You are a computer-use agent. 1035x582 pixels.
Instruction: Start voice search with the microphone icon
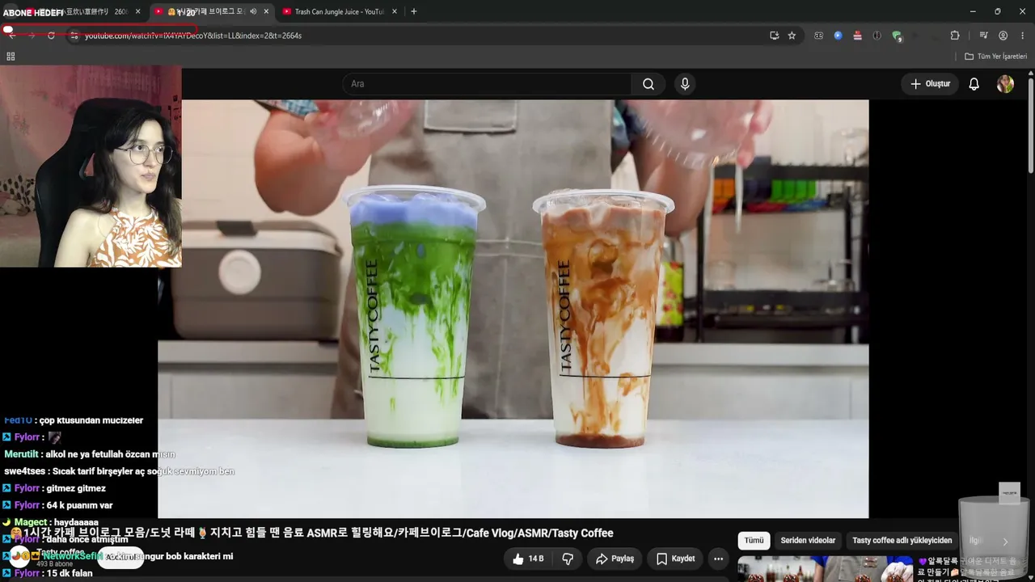(685, 84)
